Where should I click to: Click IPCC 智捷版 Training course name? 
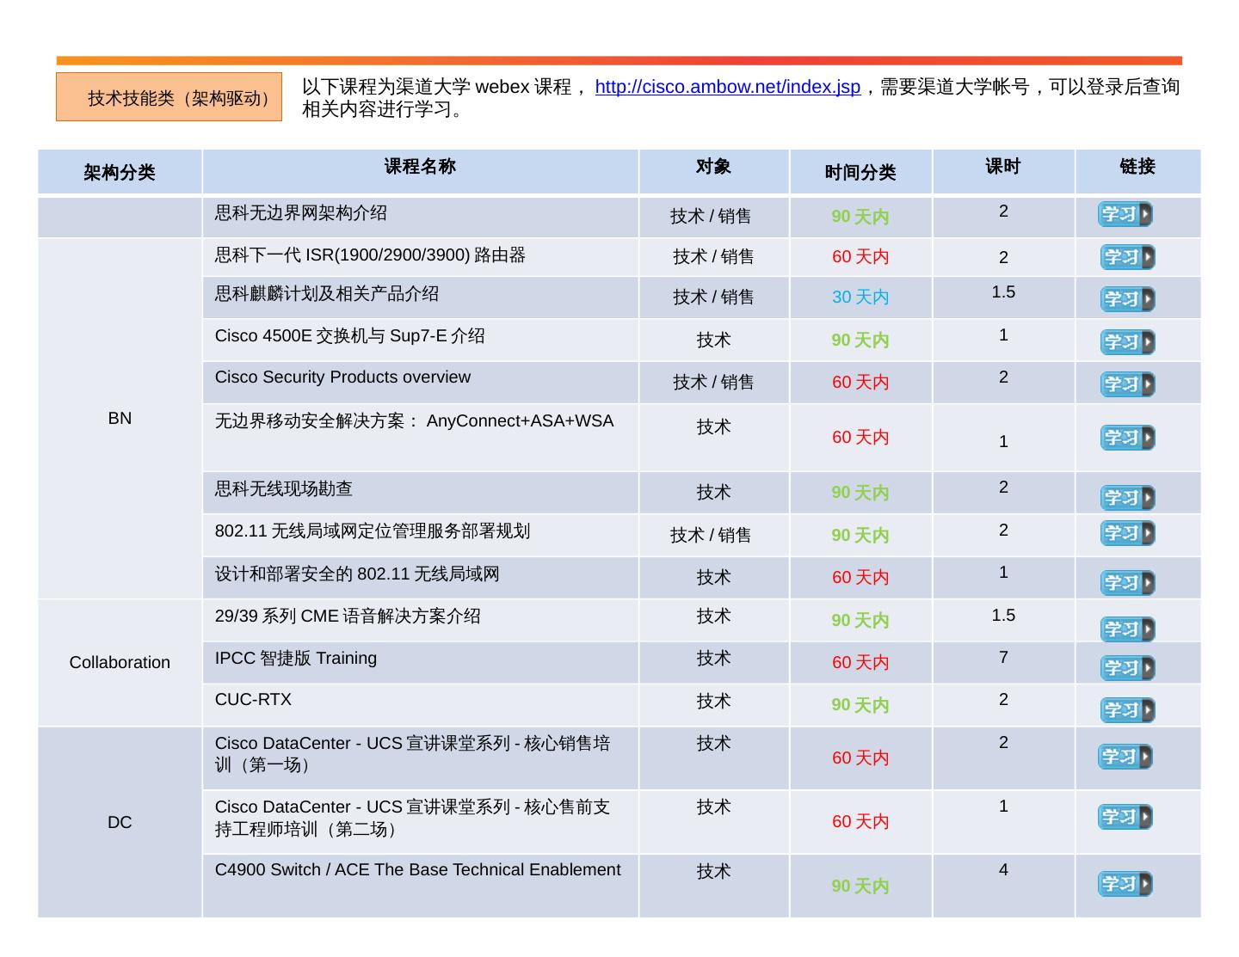point(296,659)
